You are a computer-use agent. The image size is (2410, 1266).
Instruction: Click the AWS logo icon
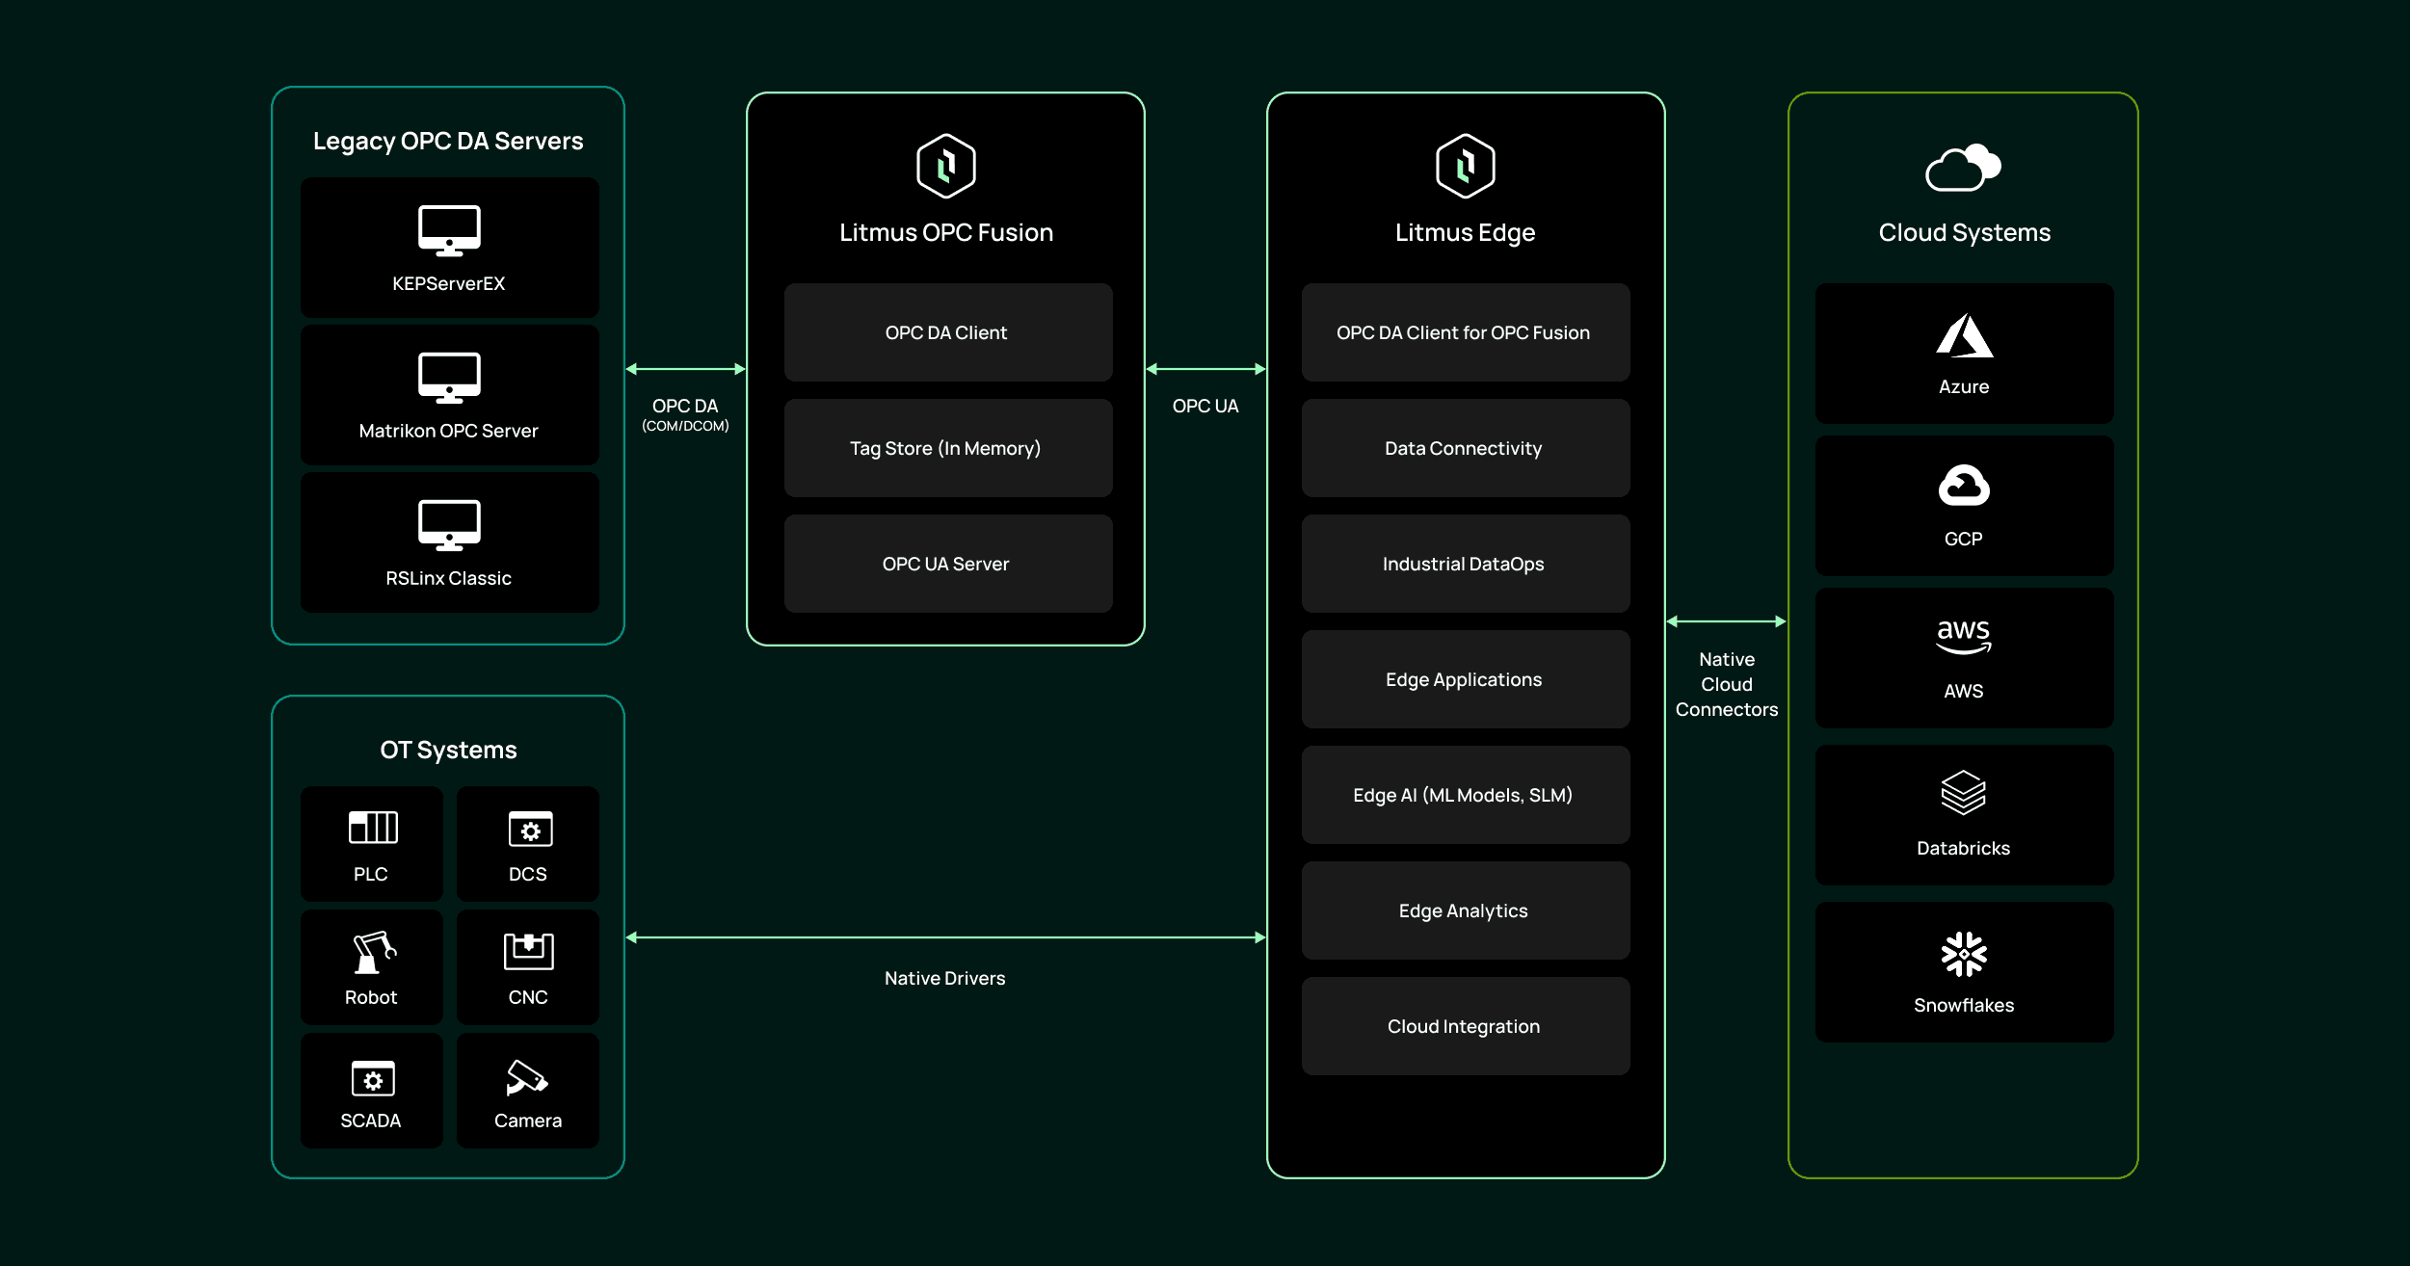pyautogui.click(x=1964, y=637)
